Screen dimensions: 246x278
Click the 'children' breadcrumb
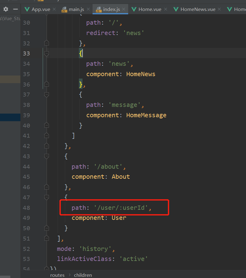83,275
